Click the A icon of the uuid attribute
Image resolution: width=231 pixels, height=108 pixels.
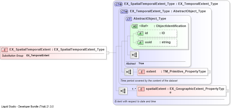[x=140, y=43]
